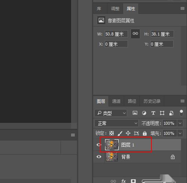The image size is (187, 183).
Task: Click the X position field
Action: [x=116, y=44]
